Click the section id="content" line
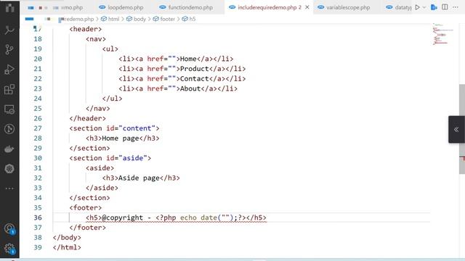The image size is (465, 261). [115, 128]
